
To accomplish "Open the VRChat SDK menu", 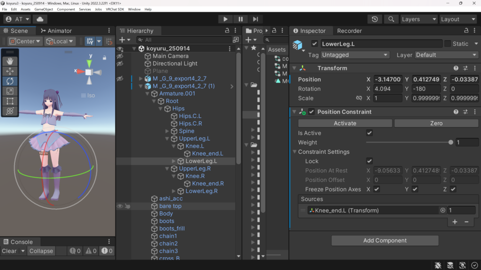I will pyautogui.click(x=115, y=9).
